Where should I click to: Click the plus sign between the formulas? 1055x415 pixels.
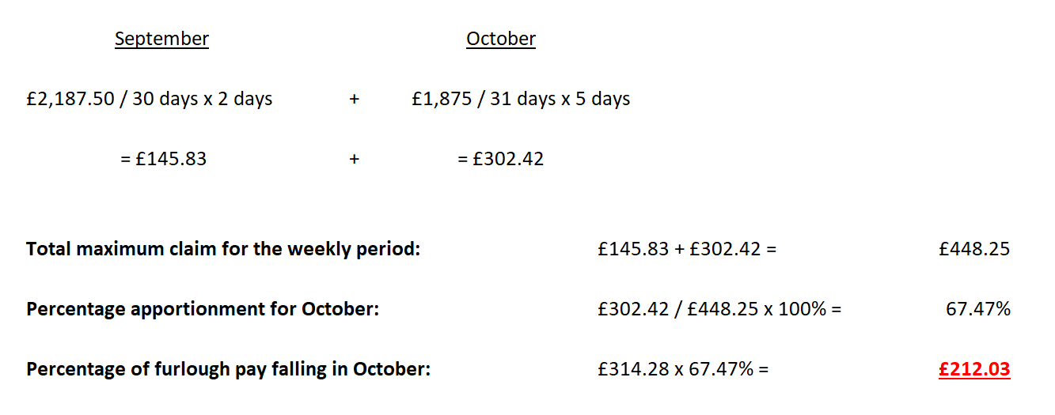(354, 100)
